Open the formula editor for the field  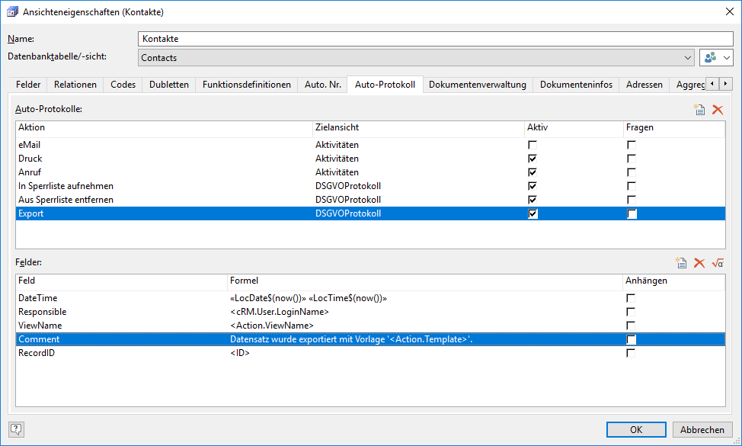717,263
